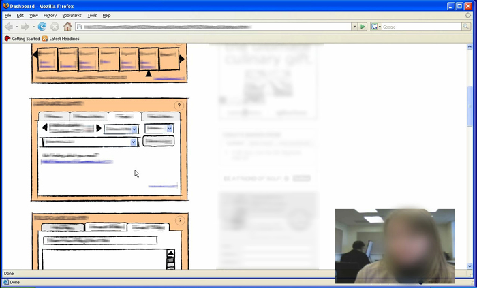
Task: Click the previous arrow left of date label
Action: [x=45, y=127]
